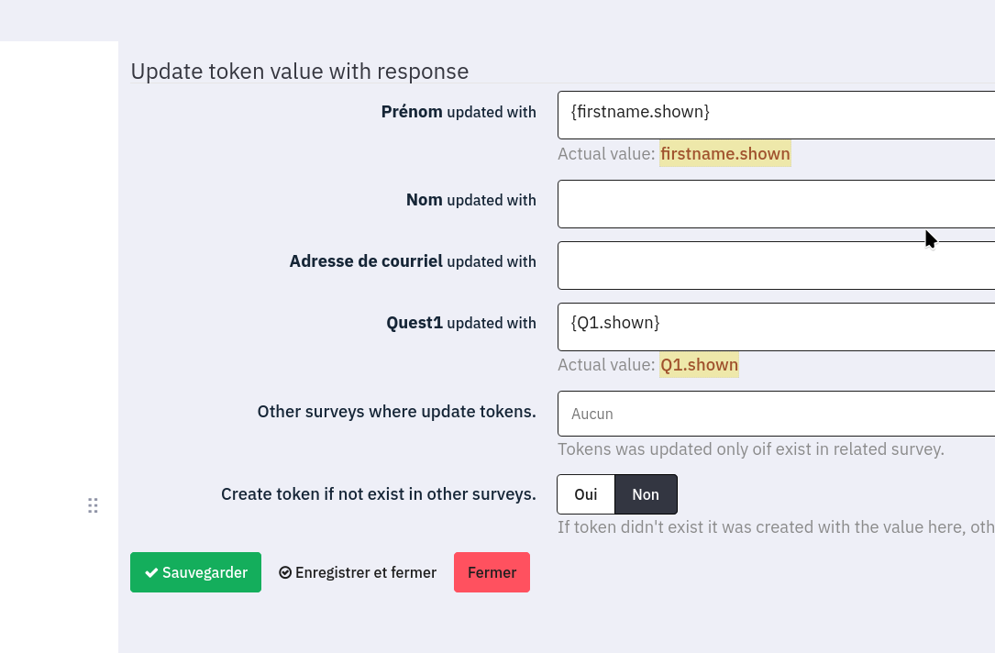
Task: Focus the Prénom field containing {firstname.shown}
Action: (776, 115)
